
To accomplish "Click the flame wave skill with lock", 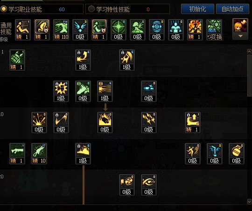I will click(x=83, y=154).
